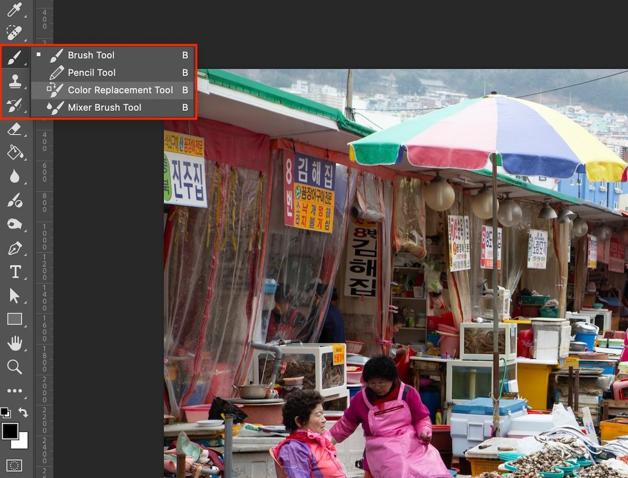Open the Edit Toolbar ellipsis button

(x=15, y=390)
